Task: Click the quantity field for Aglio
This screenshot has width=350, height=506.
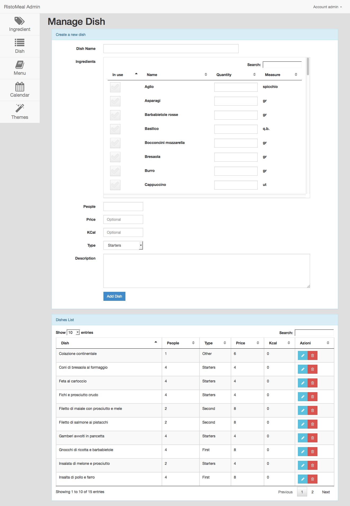Action: point(236,87)
